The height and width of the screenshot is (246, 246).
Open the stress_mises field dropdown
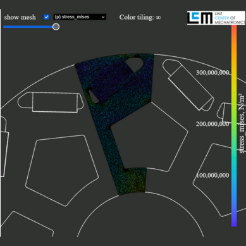tap(80, 17)
